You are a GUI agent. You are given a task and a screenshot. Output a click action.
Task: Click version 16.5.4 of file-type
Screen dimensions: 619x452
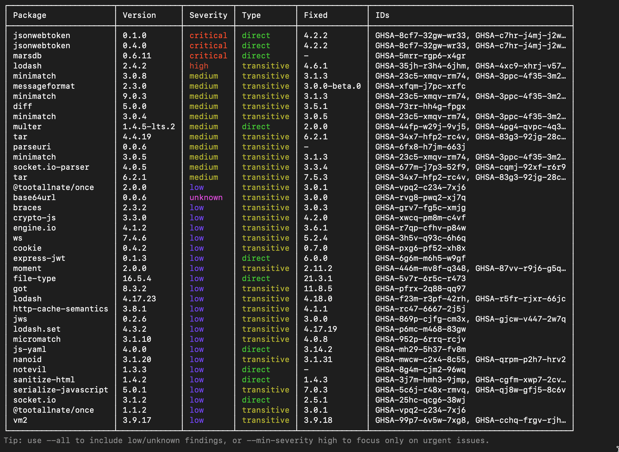(137, 278)
